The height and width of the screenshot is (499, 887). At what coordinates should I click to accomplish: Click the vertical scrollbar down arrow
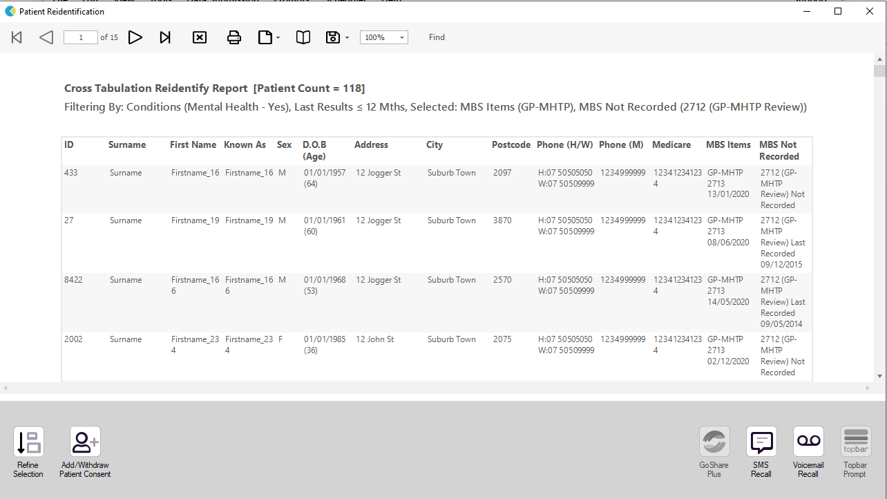(x=879, y=376)
